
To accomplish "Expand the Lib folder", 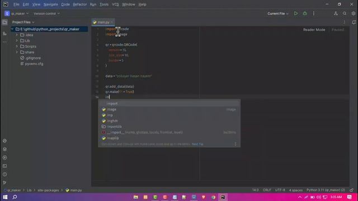I will pos(17,41).
